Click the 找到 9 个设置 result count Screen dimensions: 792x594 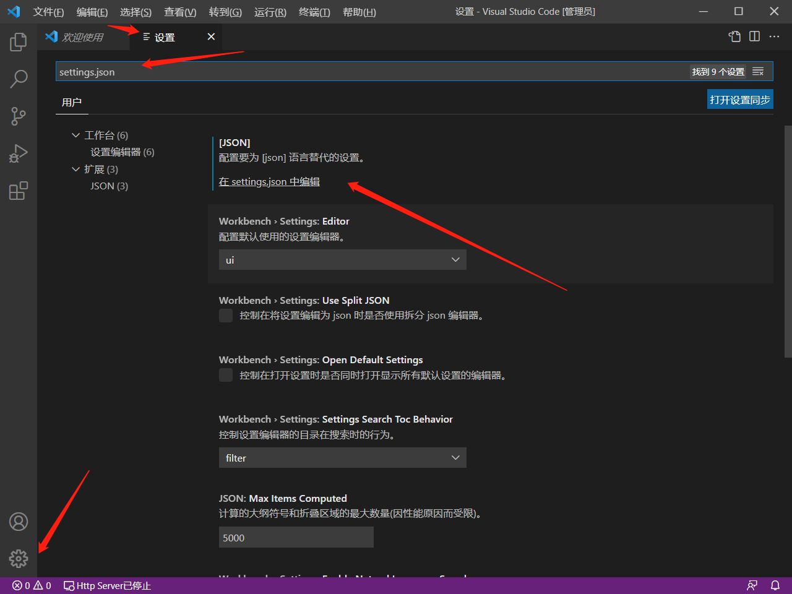(718, 72)
